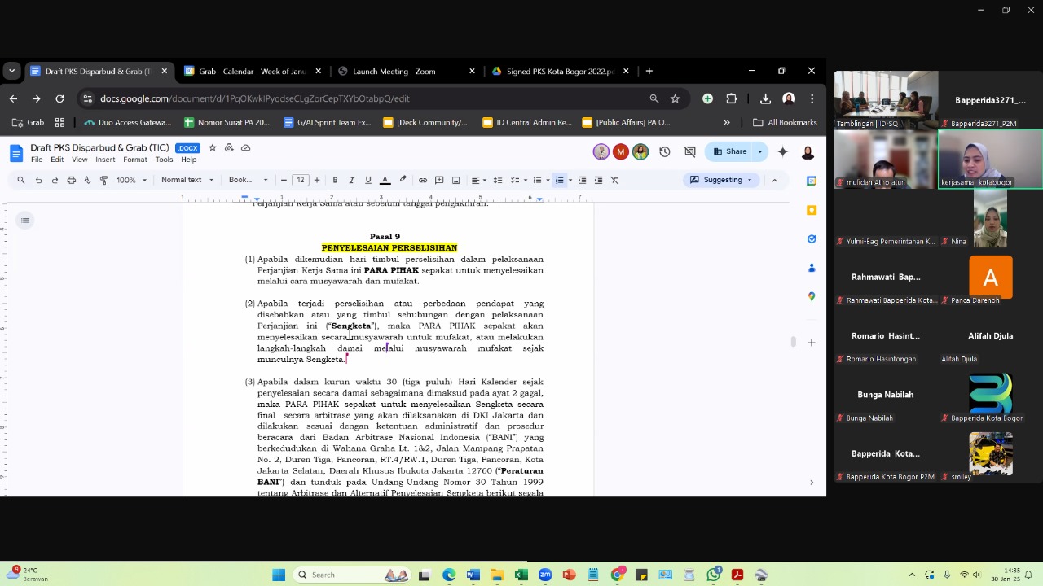Click the Share button
The image size is (1043, 586).
tap(729, 151)
